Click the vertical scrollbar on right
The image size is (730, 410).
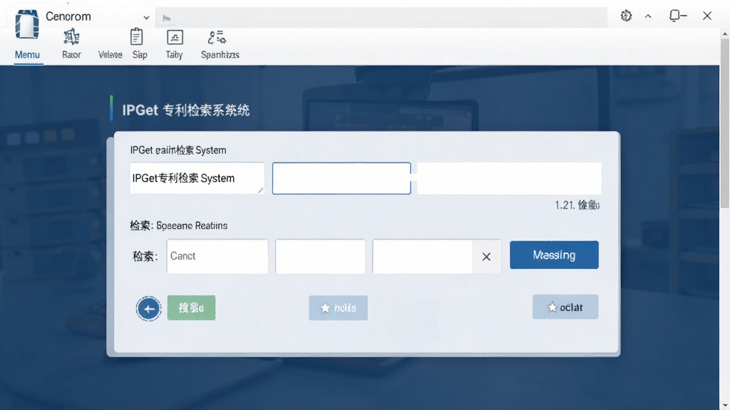(x=725, y=123)
